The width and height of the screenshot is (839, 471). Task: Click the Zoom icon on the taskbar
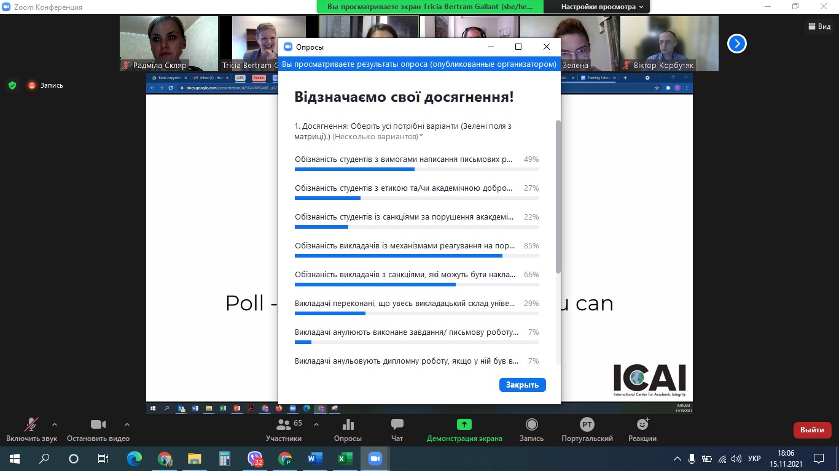(x=375, y=458)
